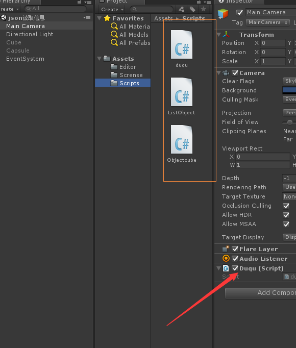This screenshot has width=296, height=348.
Task: Open the Projection dropdown
Action: click(x=289, y=113)
